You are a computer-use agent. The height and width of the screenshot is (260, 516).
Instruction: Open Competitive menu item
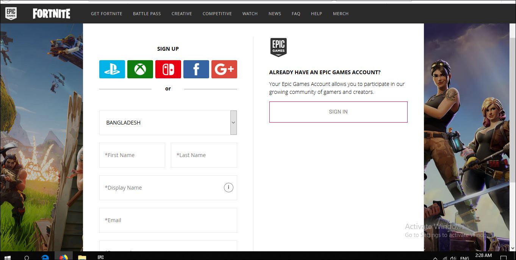click(217, 14)
